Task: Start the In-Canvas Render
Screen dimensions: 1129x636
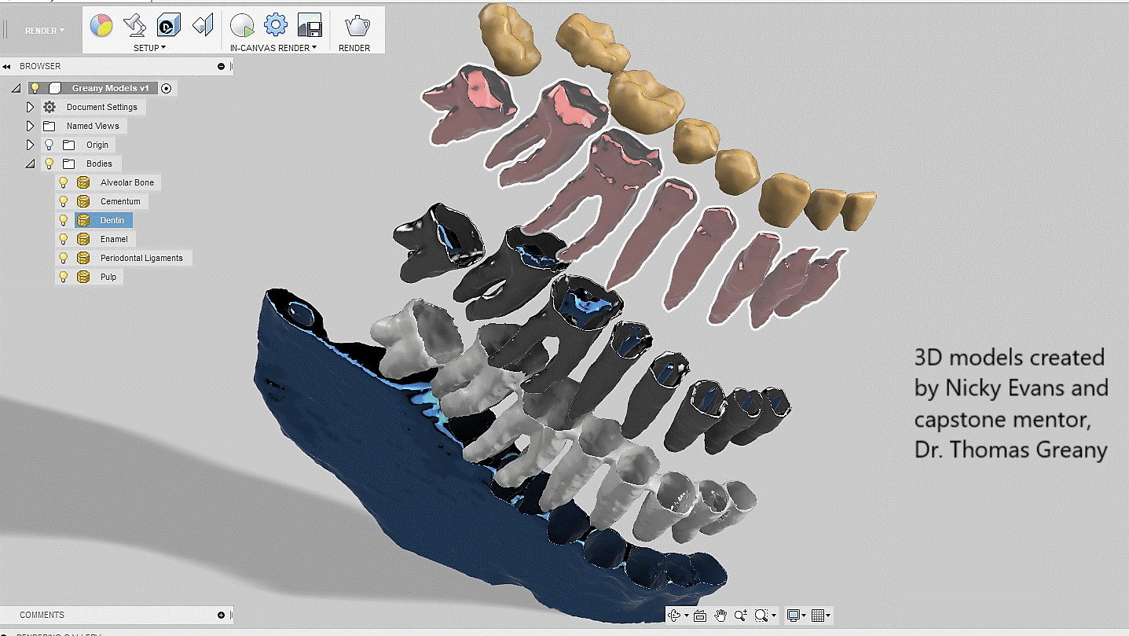Action: click(242, 25)
